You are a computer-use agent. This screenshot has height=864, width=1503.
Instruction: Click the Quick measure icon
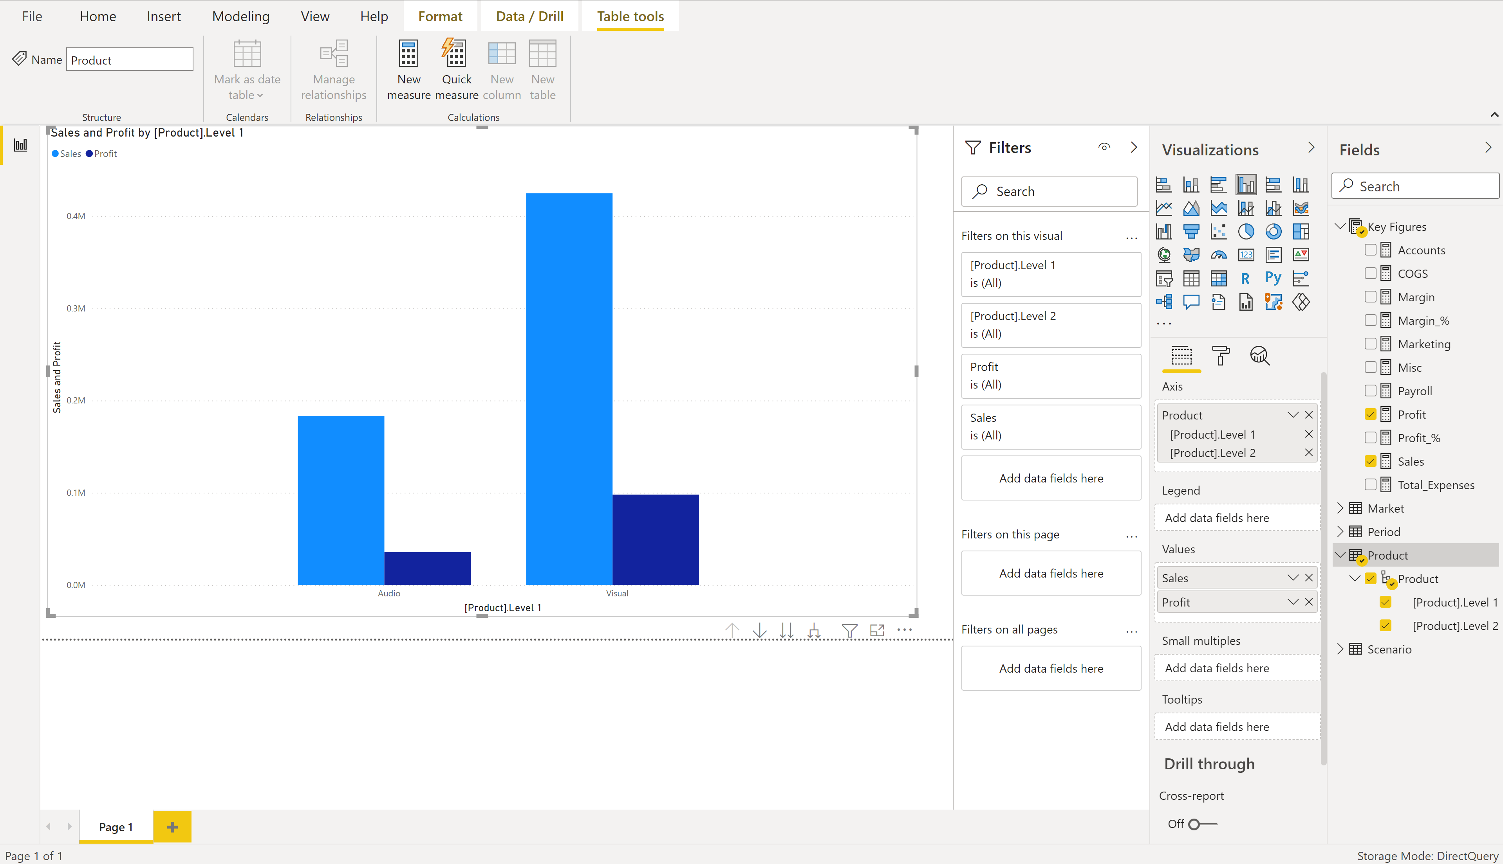pos(455,54)
